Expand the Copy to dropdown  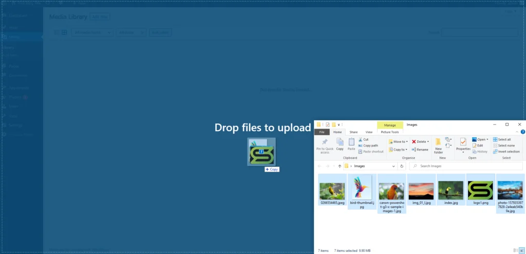tap(407, 150)
